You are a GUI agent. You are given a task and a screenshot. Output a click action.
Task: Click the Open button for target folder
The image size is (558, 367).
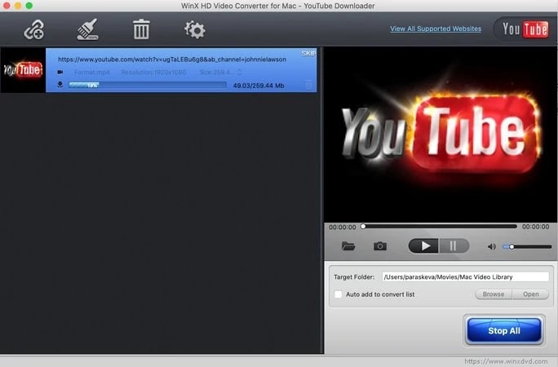pos(530,294)
